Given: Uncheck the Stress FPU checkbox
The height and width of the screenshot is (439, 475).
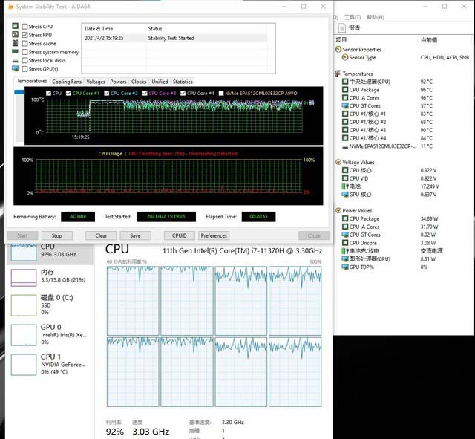Looking at the screenshot, I should (x=24, y=35).
